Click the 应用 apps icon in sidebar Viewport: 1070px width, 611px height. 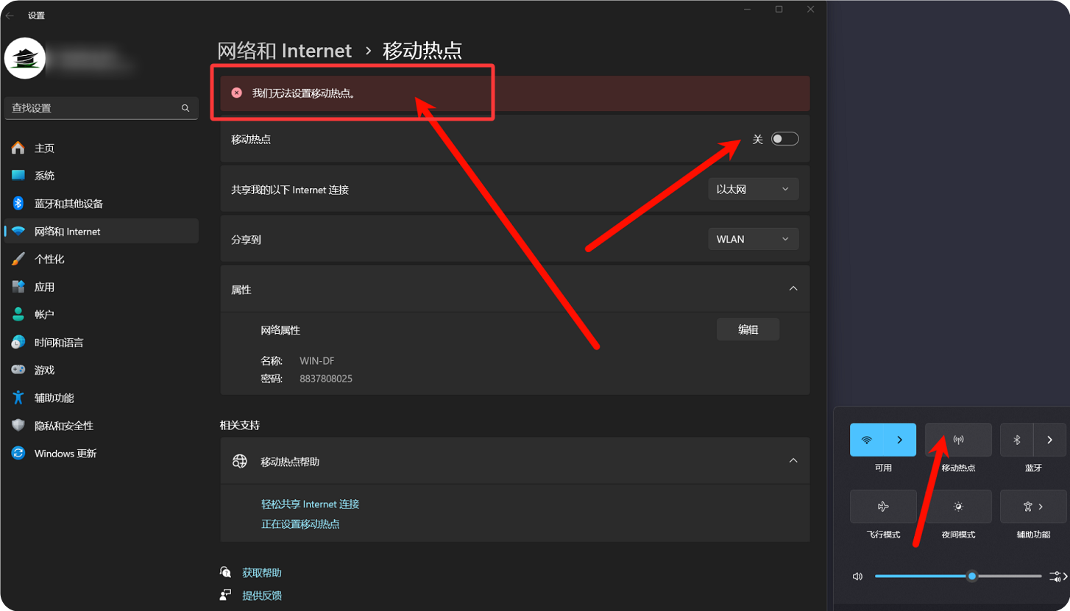18,287
